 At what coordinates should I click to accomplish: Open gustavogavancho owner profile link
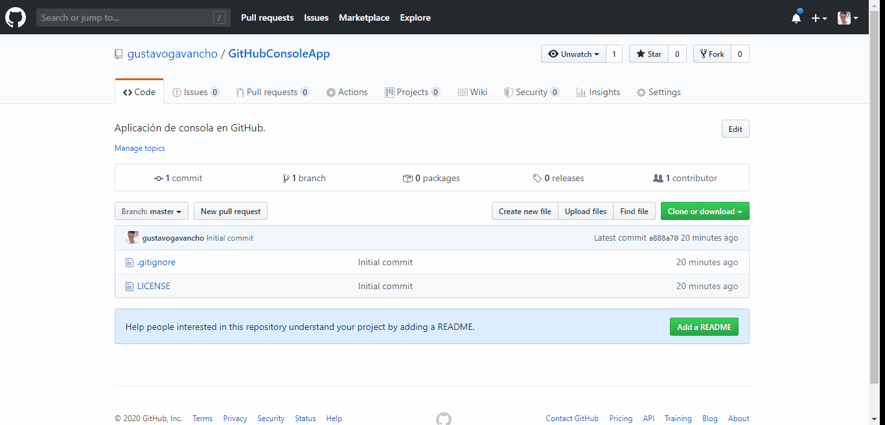pos(172,54)
